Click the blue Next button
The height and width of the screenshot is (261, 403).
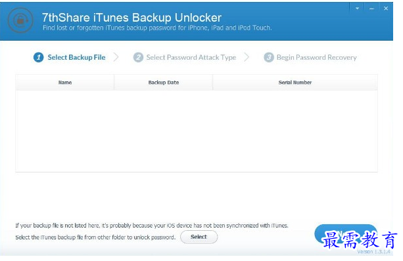point(345,234)
